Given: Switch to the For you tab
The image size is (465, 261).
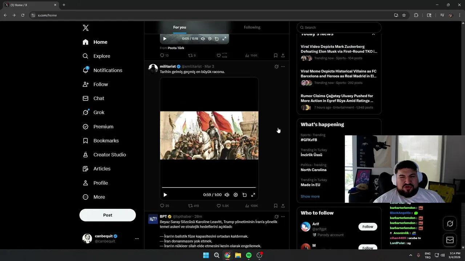Looking at the screenshot, I should pyautogui.click(x=179, y=27).
